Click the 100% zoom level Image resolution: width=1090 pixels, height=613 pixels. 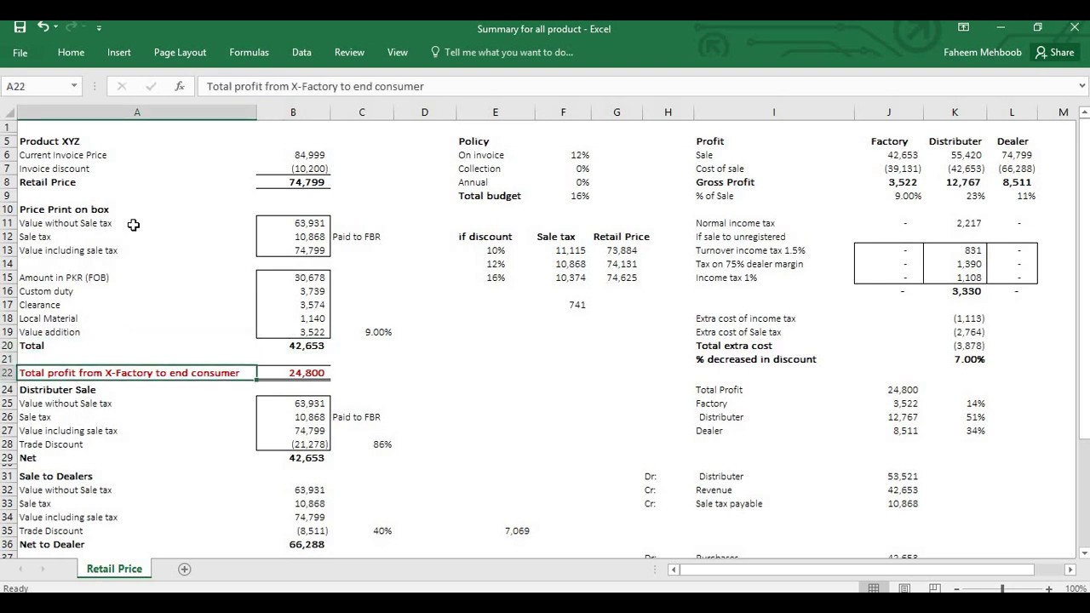(x=1075, y=588)
